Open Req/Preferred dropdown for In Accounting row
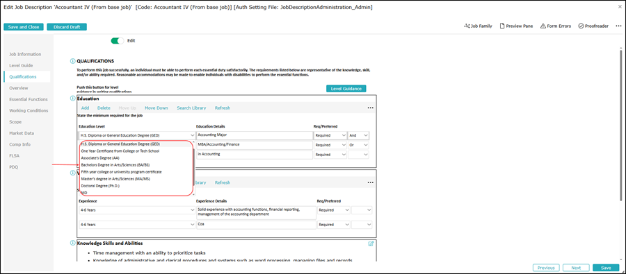Viewport: 626px width, 274px height. (330, 155)
